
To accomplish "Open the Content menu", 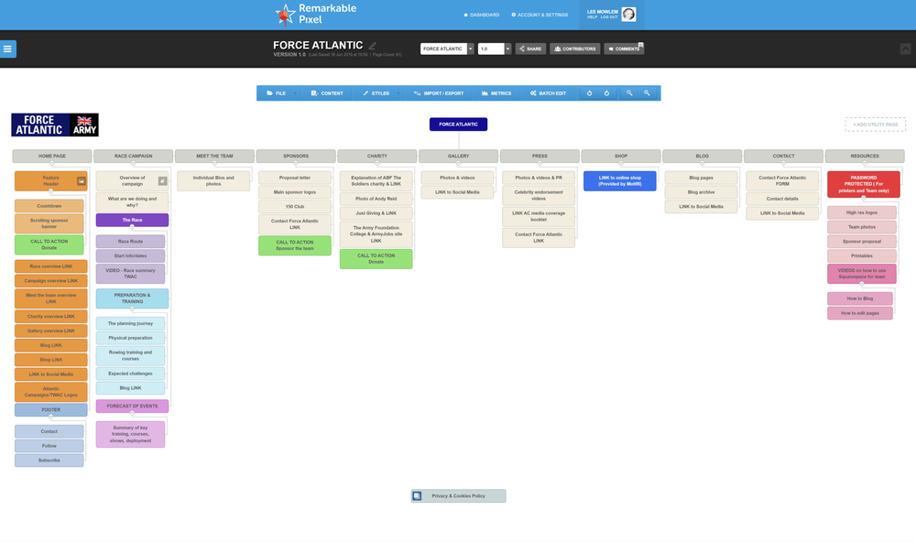I will pyautogui.click(x=327, y=93).
